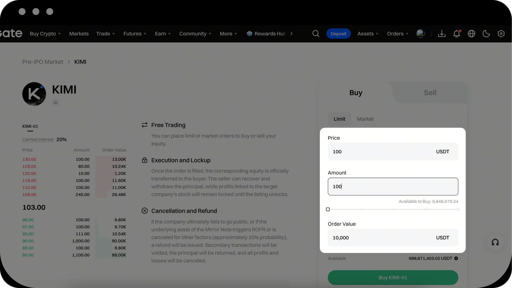
Task: Select the 98.00 buy price row
Action: click(74, 220)
